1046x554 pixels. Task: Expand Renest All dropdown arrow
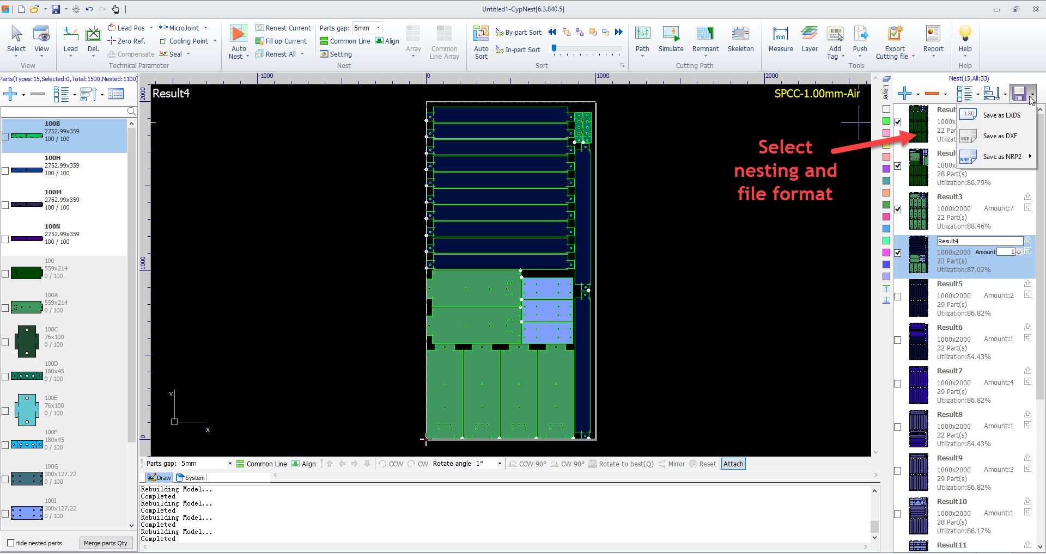[302, 54]
